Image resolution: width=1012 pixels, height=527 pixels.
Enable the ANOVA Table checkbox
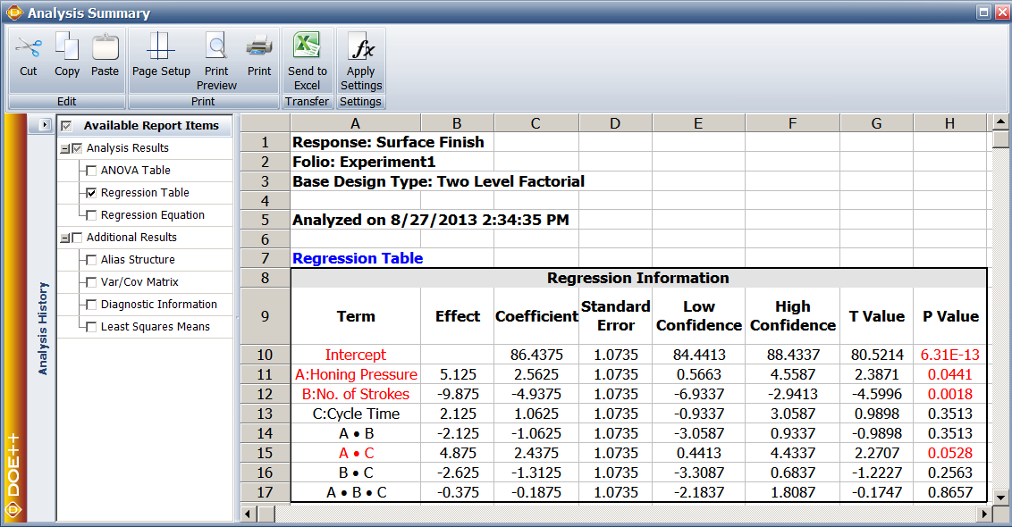91,171
